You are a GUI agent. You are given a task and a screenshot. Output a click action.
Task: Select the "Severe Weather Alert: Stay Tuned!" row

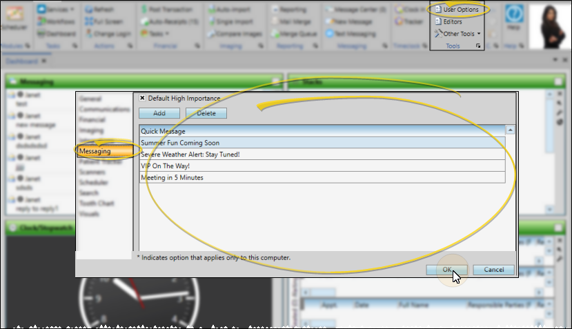tap(322, 154)
